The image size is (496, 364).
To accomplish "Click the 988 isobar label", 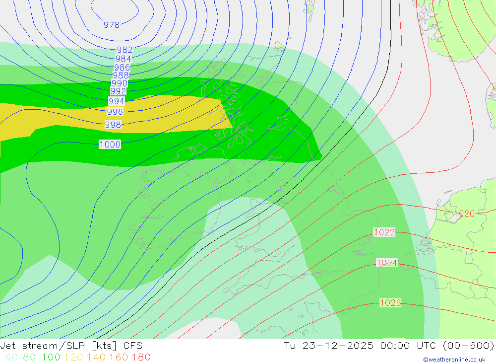I will (121, 75).
